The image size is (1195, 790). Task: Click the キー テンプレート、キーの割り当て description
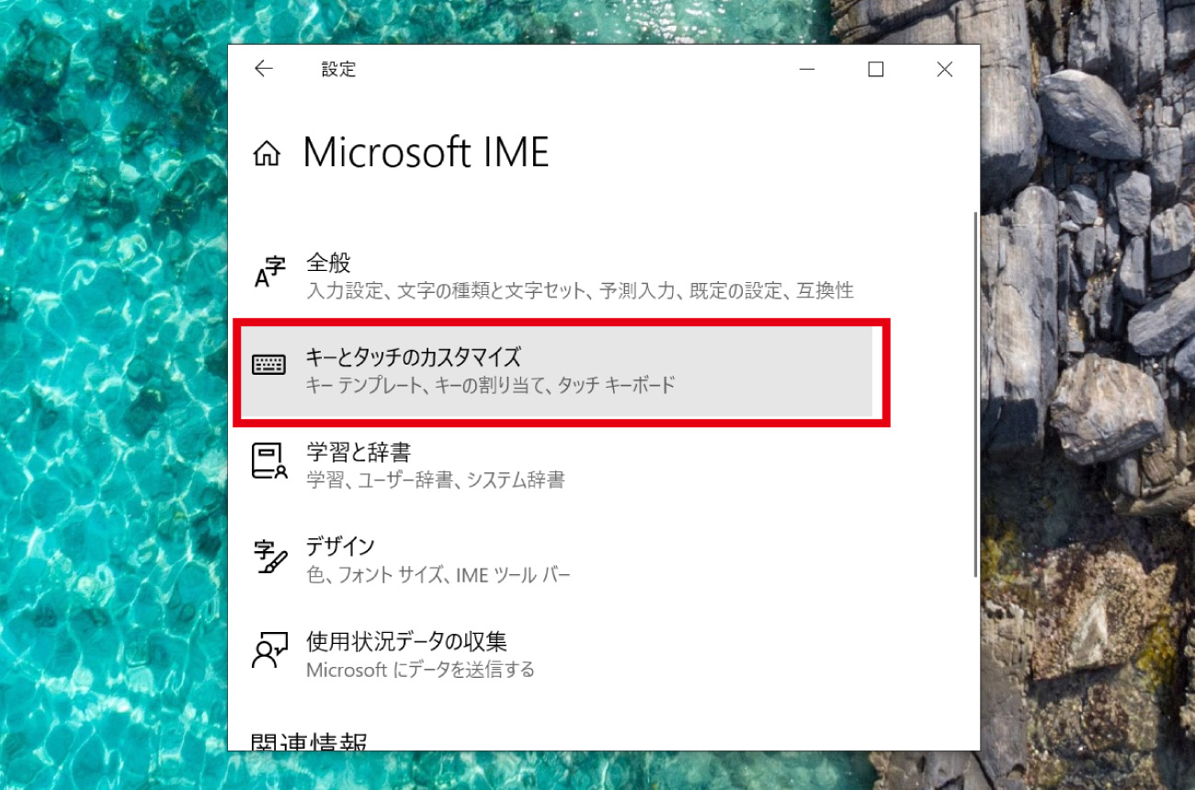coord(490,385)
